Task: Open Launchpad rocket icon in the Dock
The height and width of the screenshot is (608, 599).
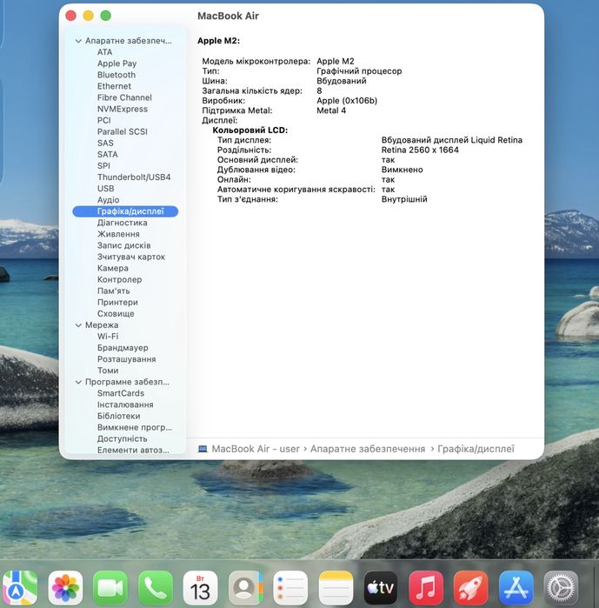Action: (x=470, y=588)
